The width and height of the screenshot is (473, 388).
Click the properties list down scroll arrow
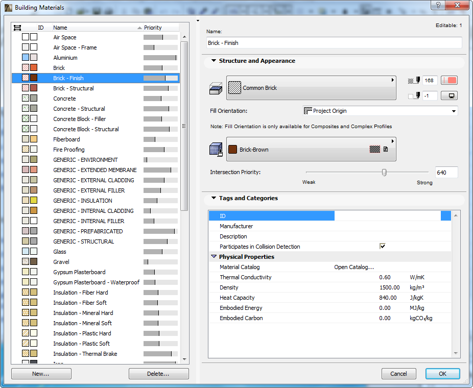[x=456, y=353]
